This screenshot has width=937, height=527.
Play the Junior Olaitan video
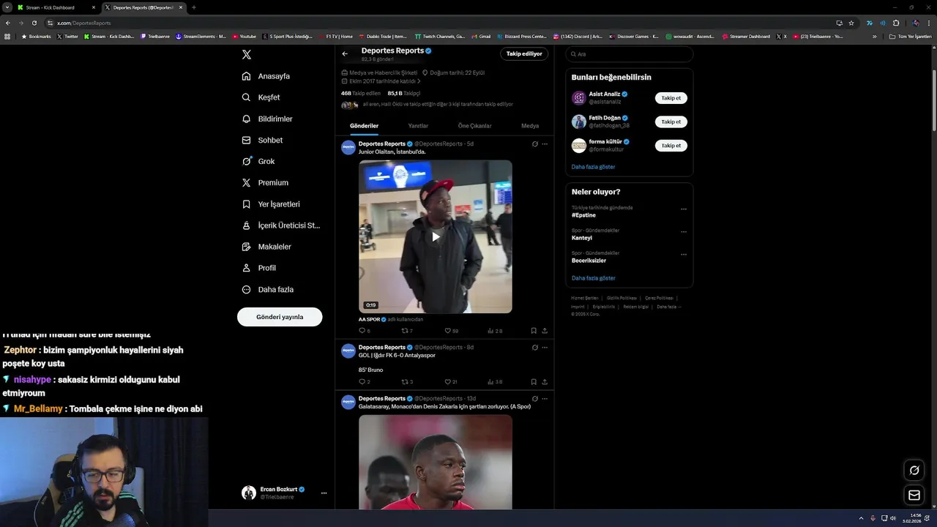click(x=436, y=236)
